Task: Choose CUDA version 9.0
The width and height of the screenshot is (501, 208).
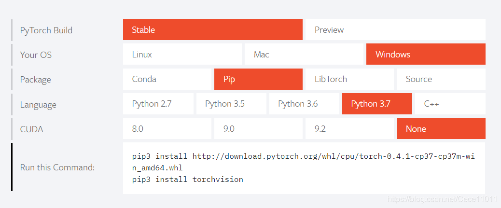Action: pyautogui.click(x=258, y=128)
